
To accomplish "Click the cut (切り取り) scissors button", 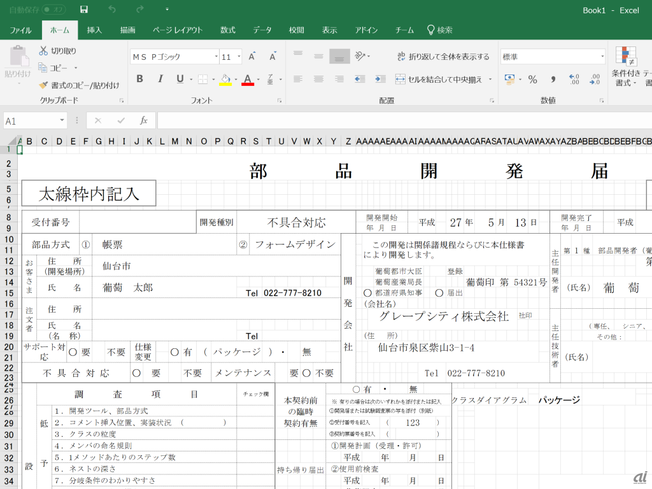I will click(x=57, y=51).
